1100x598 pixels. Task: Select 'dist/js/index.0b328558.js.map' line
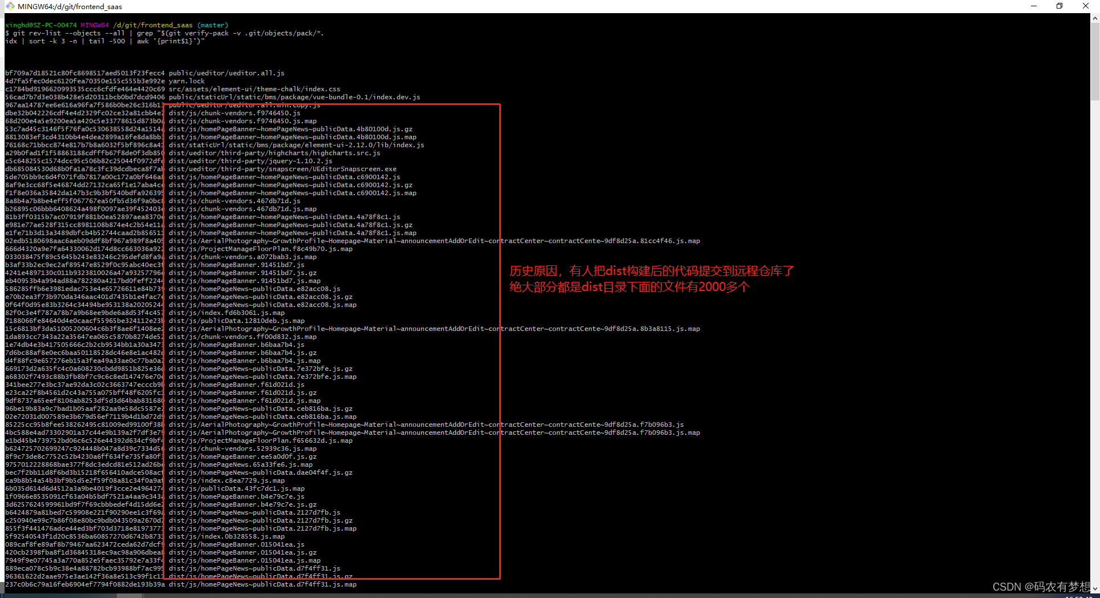227,536
